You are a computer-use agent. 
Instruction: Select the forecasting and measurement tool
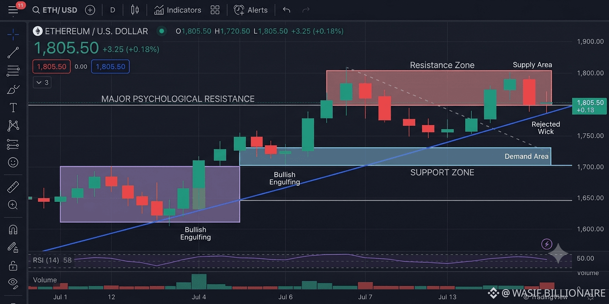[x=13, y=144]
